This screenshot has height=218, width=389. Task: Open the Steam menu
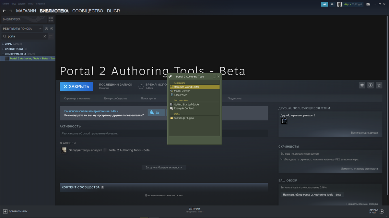click(6, 4)
